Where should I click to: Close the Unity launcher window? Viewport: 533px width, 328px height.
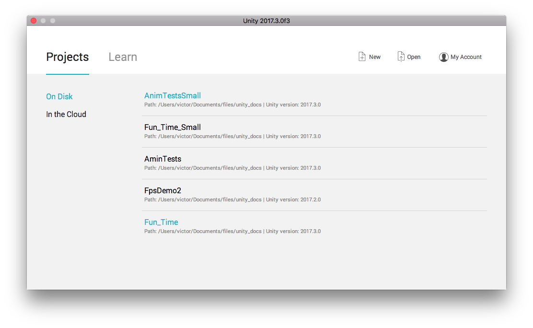coord(33,21)
